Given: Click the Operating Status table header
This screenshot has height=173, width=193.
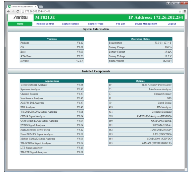Looking at the screenshot, I should (x=140, y=39).
